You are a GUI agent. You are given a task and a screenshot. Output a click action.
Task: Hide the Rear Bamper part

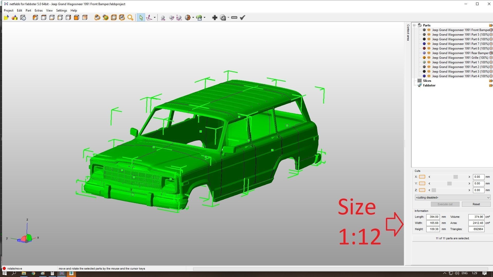click(429, 53)
